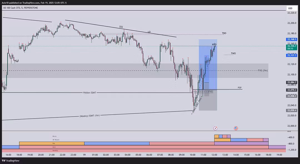Click the 19 date marker on time axis

pyautogui.click(x=84, y=155)
